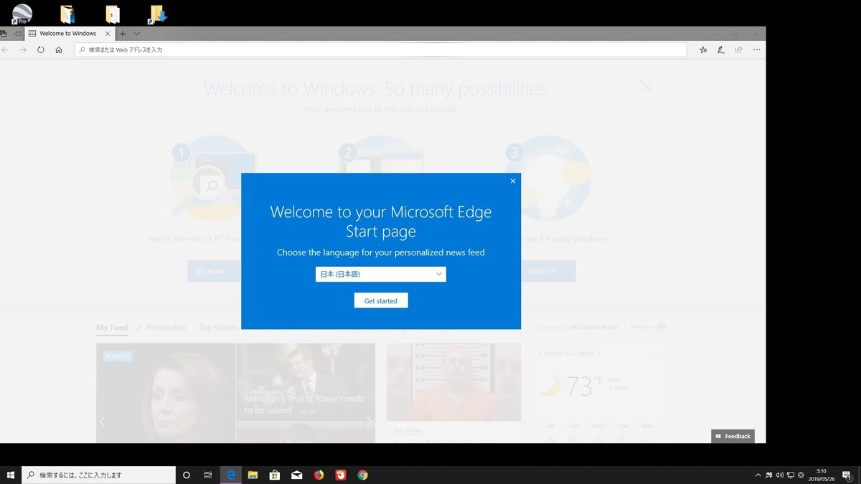Launch Firefox from the taskbar

pos(319,475)
